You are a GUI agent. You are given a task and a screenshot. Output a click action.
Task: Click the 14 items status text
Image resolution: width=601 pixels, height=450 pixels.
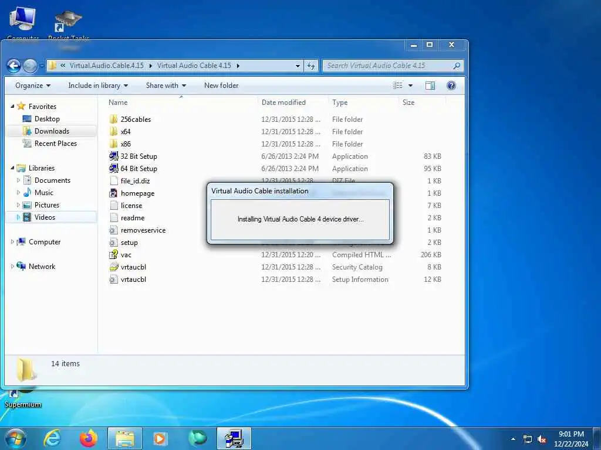coord(66,363)
